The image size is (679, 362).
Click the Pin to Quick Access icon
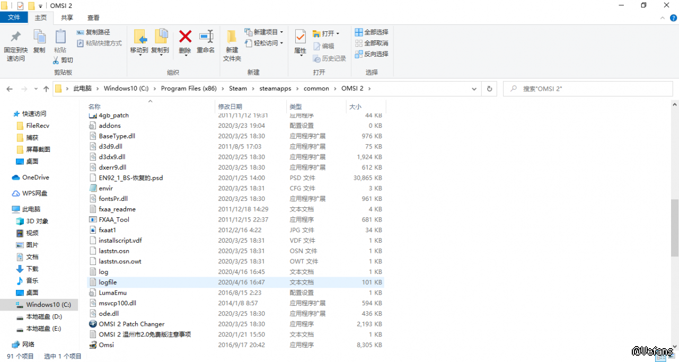tap(16, 37)
